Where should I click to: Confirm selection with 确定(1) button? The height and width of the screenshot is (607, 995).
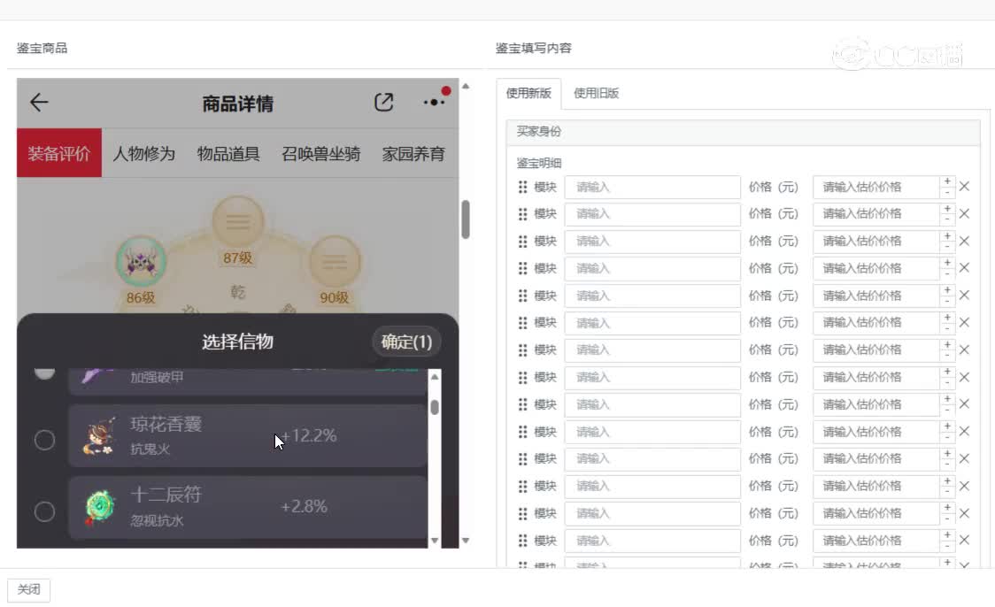[x=406, y=342]
